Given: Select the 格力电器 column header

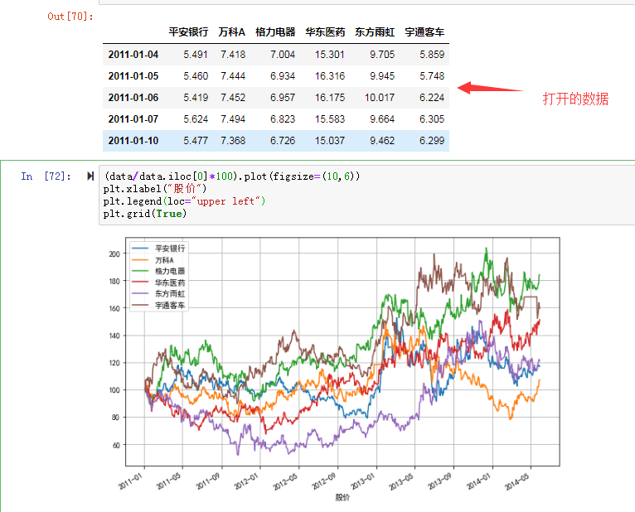Looking at the screenshot, I should (275, 32).
